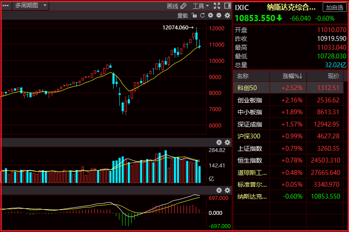Toggle fullscreen chart view icon
The height and width of the screenshot is (232, 349).
tap(217, 6)
